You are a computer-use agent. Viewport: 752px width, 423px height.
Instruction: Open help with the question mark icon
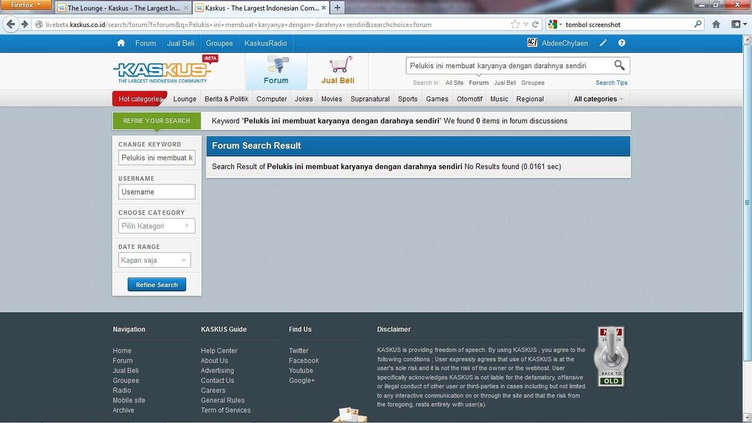click(x=622, y=43)
